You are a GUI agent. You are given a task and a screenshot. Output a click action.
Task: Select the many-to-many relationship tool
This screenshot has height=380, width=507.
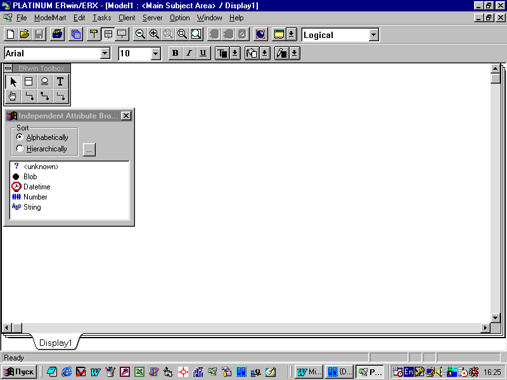click(44, 96)
